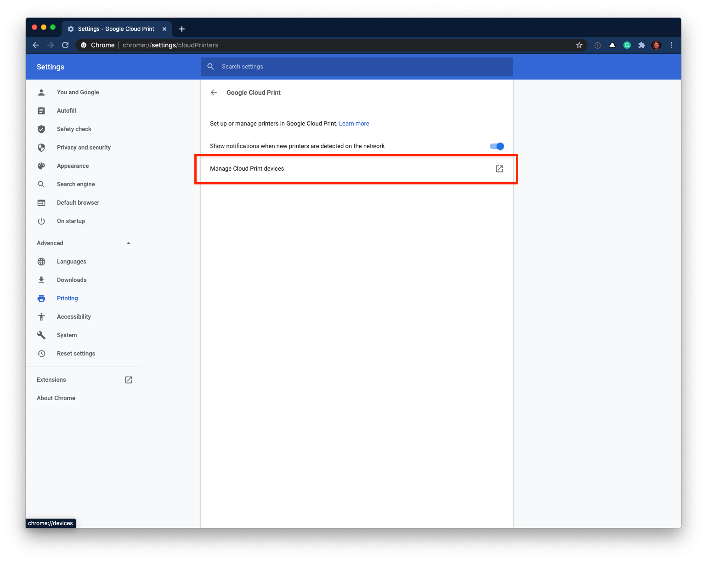
Task: Open Safety check section
Action: pyautogui.click(x=74, y=129)
